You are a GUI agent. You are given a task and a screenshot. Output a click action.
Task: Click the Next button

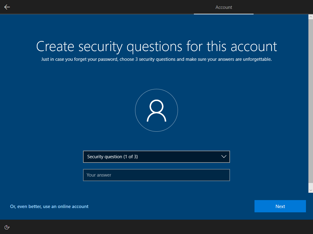(280, 206)
